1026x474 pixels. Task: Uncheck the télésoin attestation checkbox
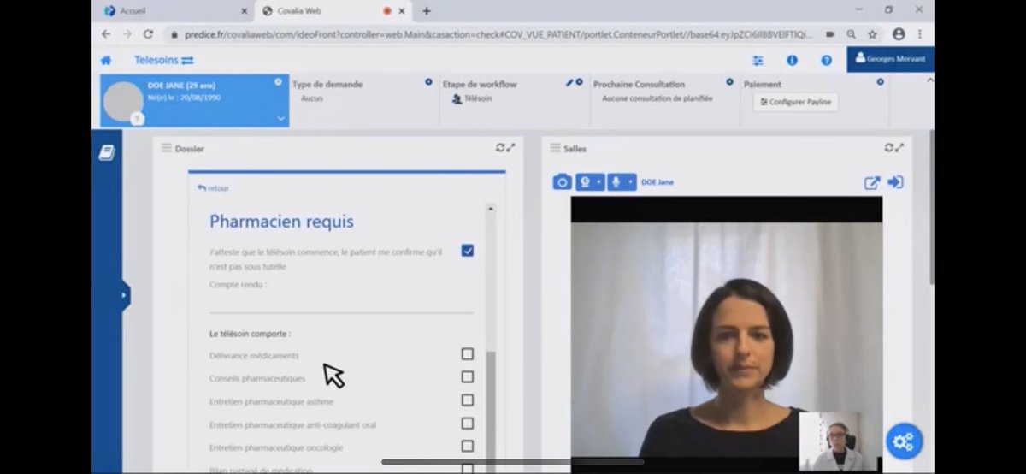click(468, 251)
